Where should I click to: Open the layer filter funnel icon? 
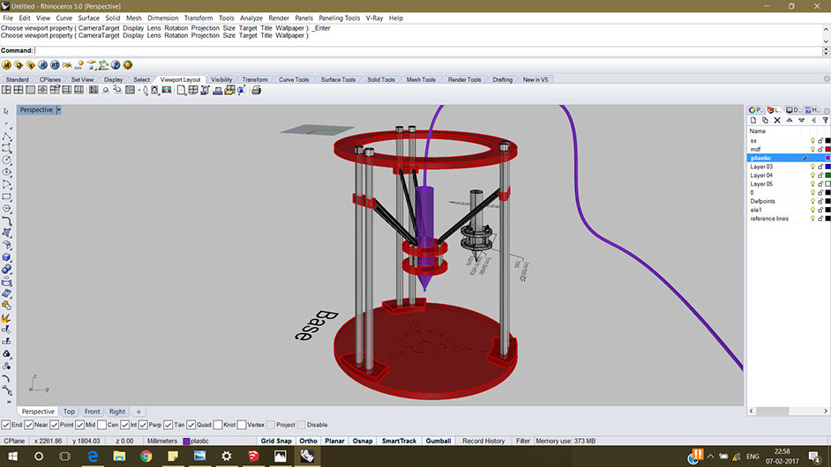pyautogui.click(x=825, y=121)
